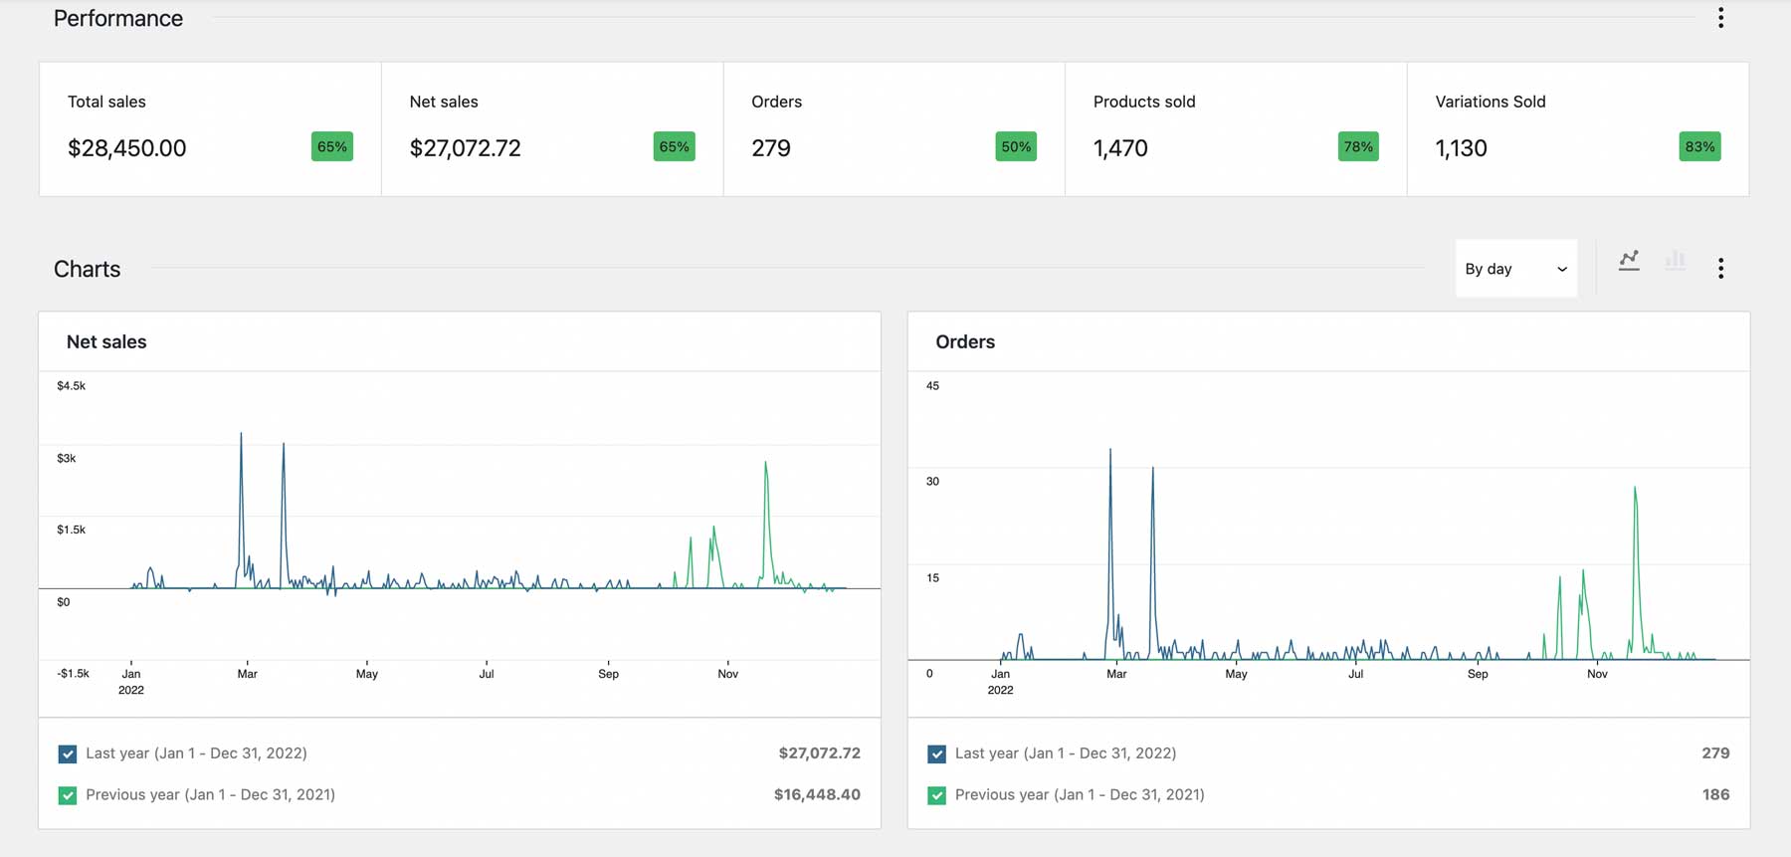Open the Total sales report card
1791x857 pixels.
click(210, 129)
